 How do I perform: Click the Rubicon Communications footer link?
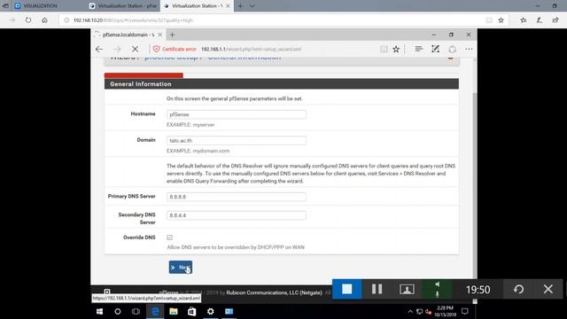[274, 292]
